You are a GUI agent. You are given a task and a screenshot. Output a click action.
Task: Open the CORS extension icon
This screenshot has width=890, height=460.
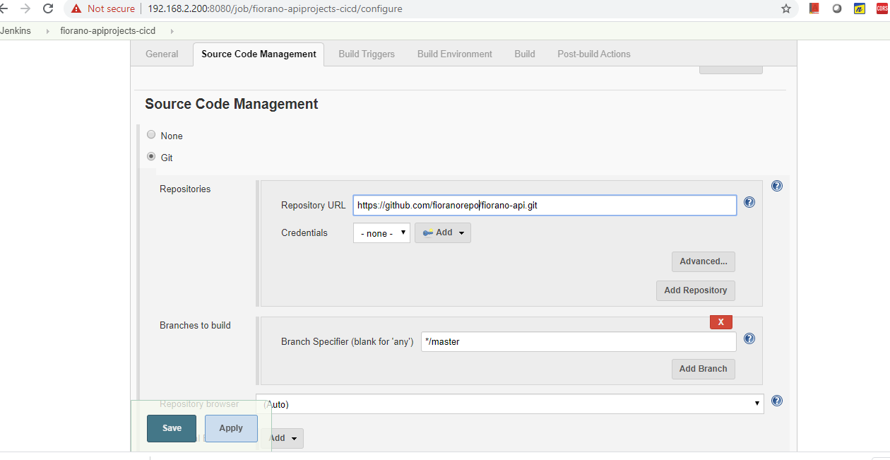(x=882, y=8)
